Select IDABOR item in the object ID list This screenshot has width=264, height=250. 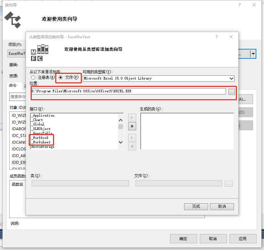pyautogui.click(x=19, y=129)
